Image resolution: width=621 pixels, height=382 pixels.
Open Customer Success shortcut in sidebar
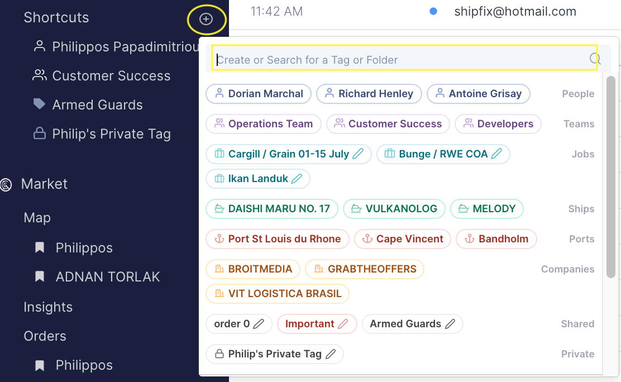[x=111, y=76]
